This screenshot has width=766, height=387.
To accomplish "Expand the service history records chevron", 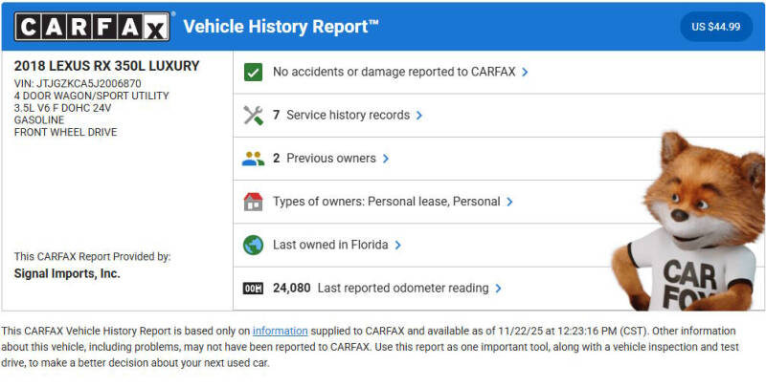I will (419, 116).
